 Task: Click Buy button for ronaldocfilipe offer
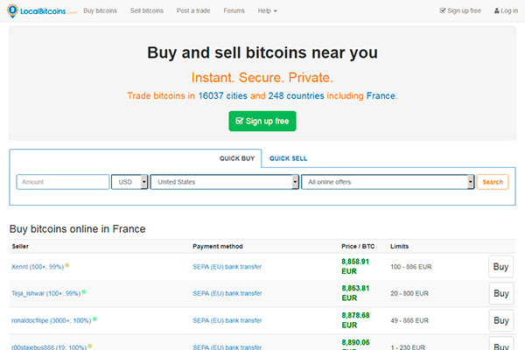coord(500,320)
